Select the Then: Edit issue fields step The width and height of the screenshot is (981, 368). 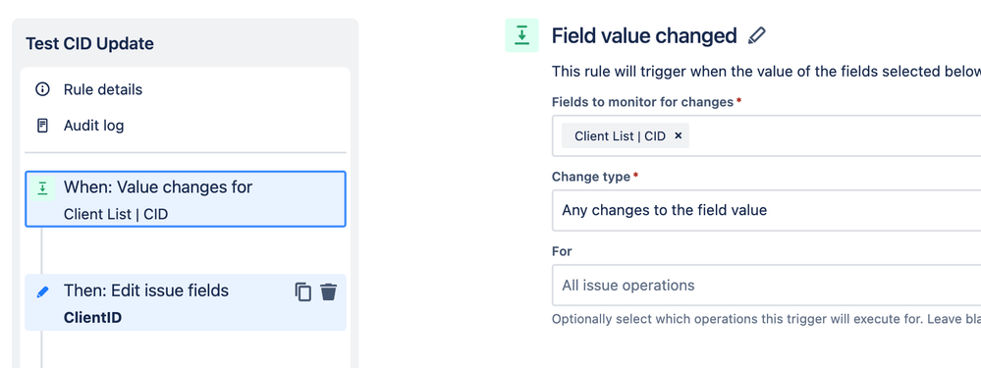coord(186,302)
